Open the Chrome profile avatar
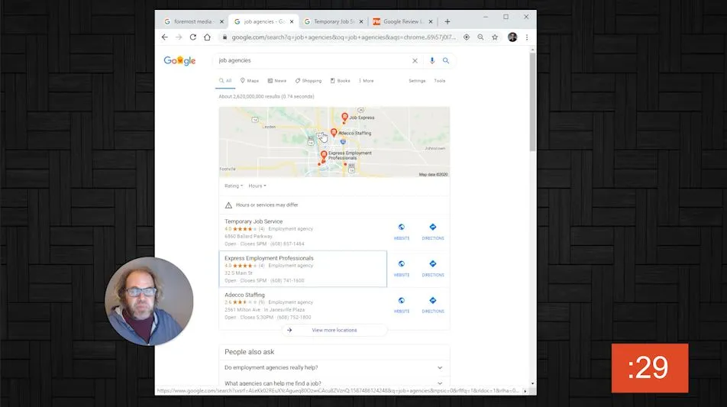727x407 pixels. pyautogui.click(x=512, y=37)
